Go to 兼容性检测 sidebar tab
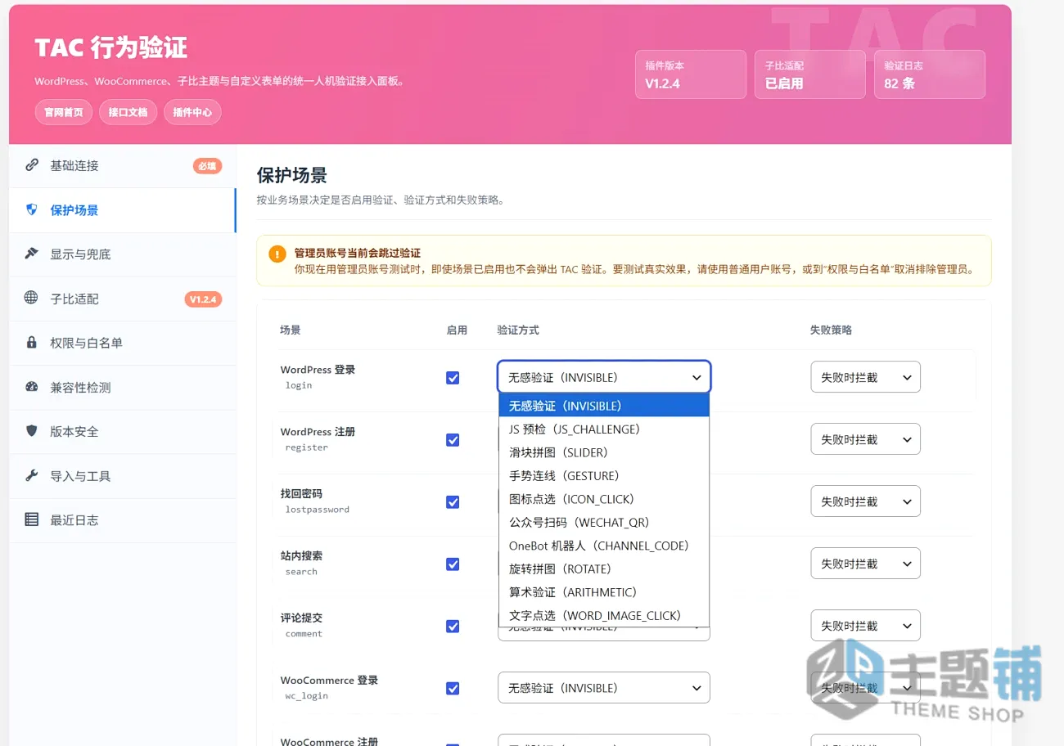1064x746 pixels. (x=123, y=387)
